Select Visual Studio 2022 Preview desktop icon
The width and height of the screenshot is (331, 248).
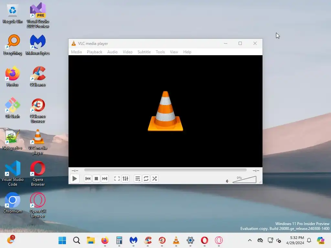click(x=38, y=15)
